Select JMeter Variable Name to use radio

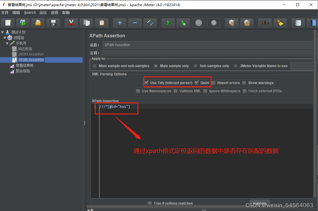click(235, 66)
